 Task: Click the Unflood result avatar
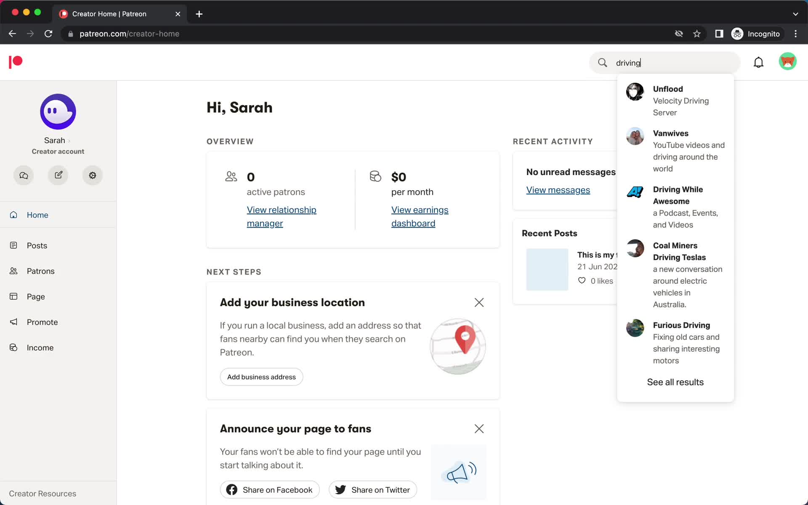[635, 92]
